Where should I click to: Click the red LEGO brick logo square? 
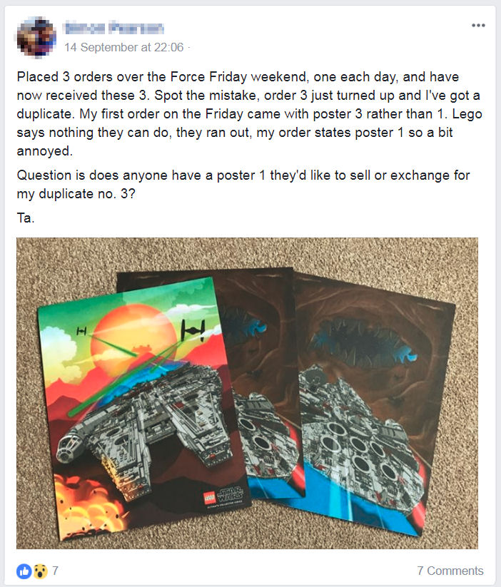point(210,498)
